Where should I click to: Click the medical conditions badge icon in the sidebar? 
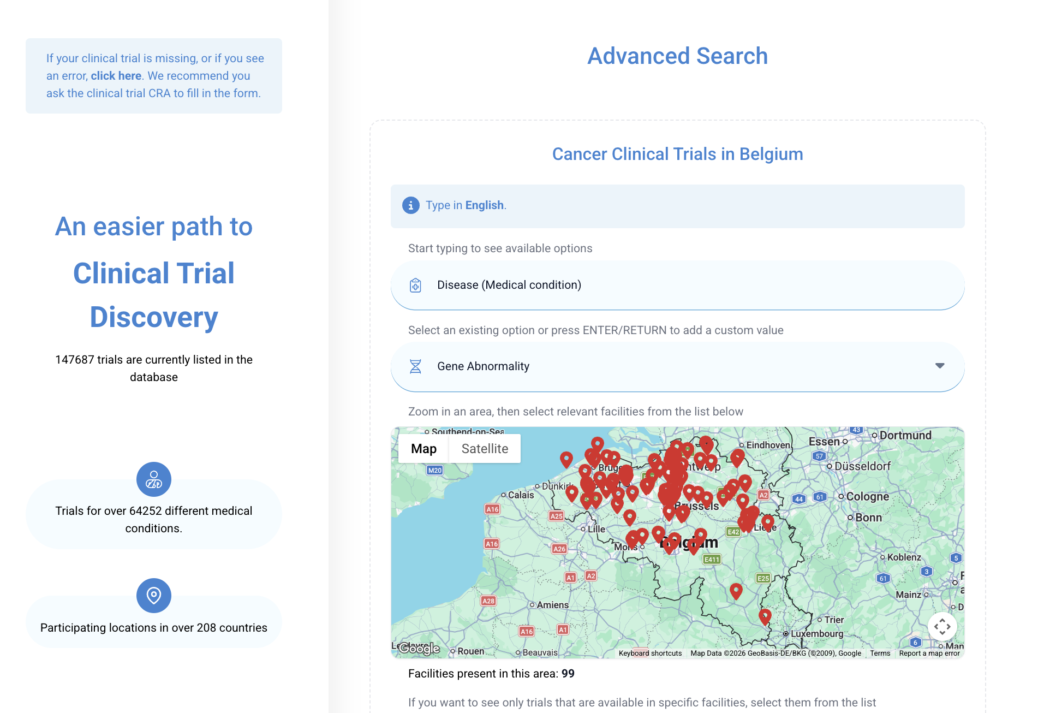pos(153,479)
